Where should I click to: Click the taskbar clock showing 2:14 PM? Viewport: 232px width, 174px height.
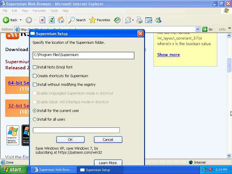[221, 170]
